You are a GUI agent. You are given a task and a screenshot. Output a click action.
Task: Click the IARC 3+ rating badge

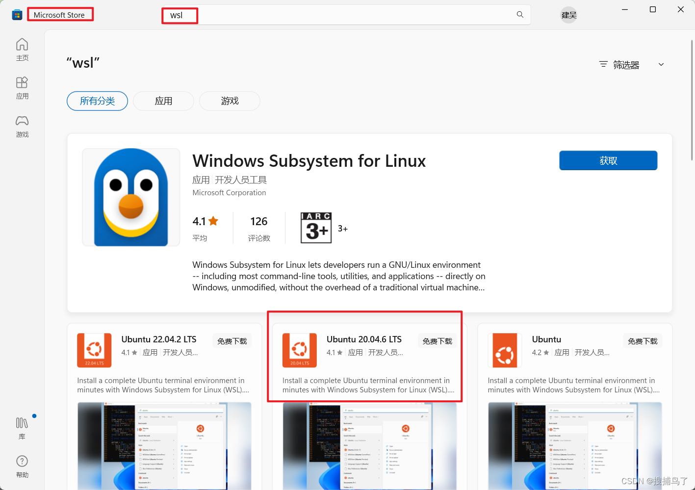316,228
